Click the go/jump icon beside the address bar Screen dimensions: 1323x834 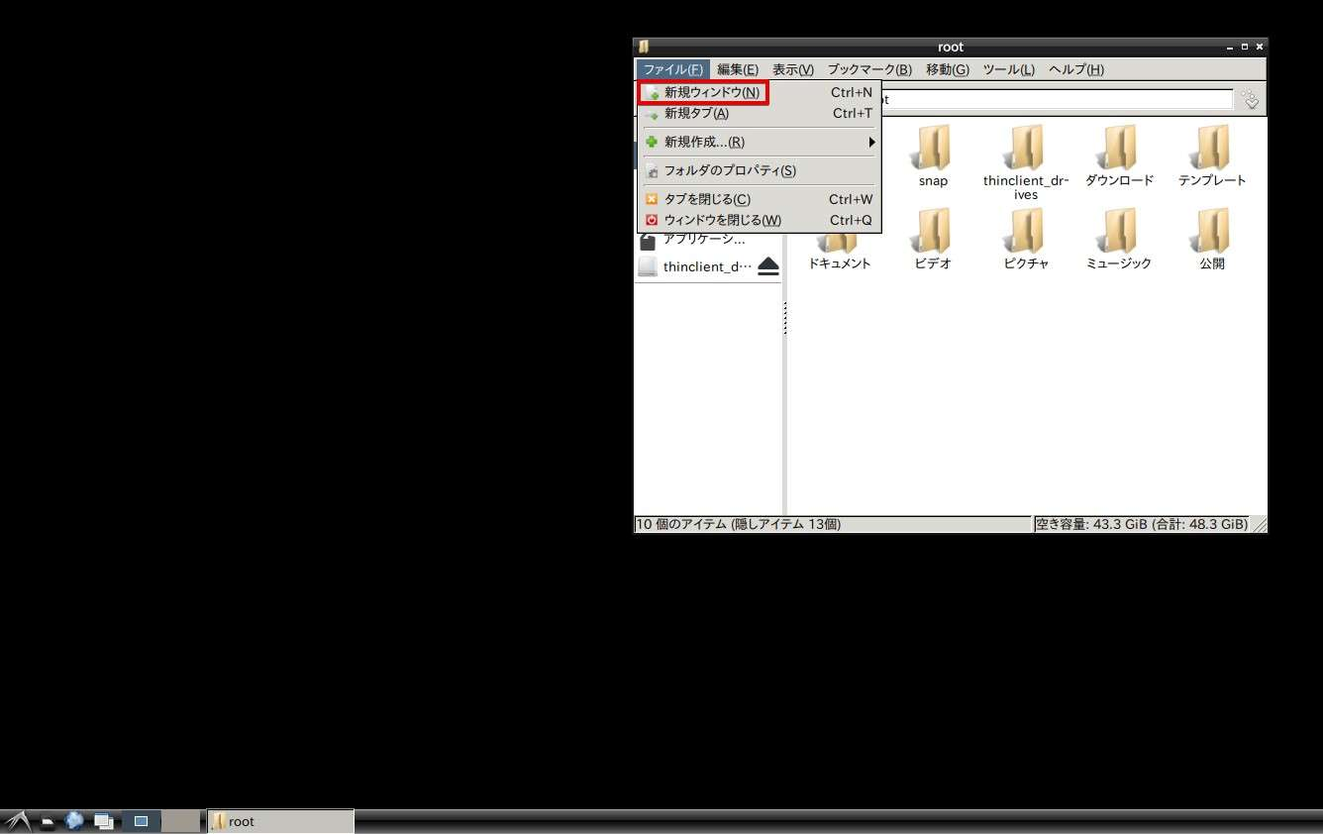pyautogui.click(x=1251, y=99)
